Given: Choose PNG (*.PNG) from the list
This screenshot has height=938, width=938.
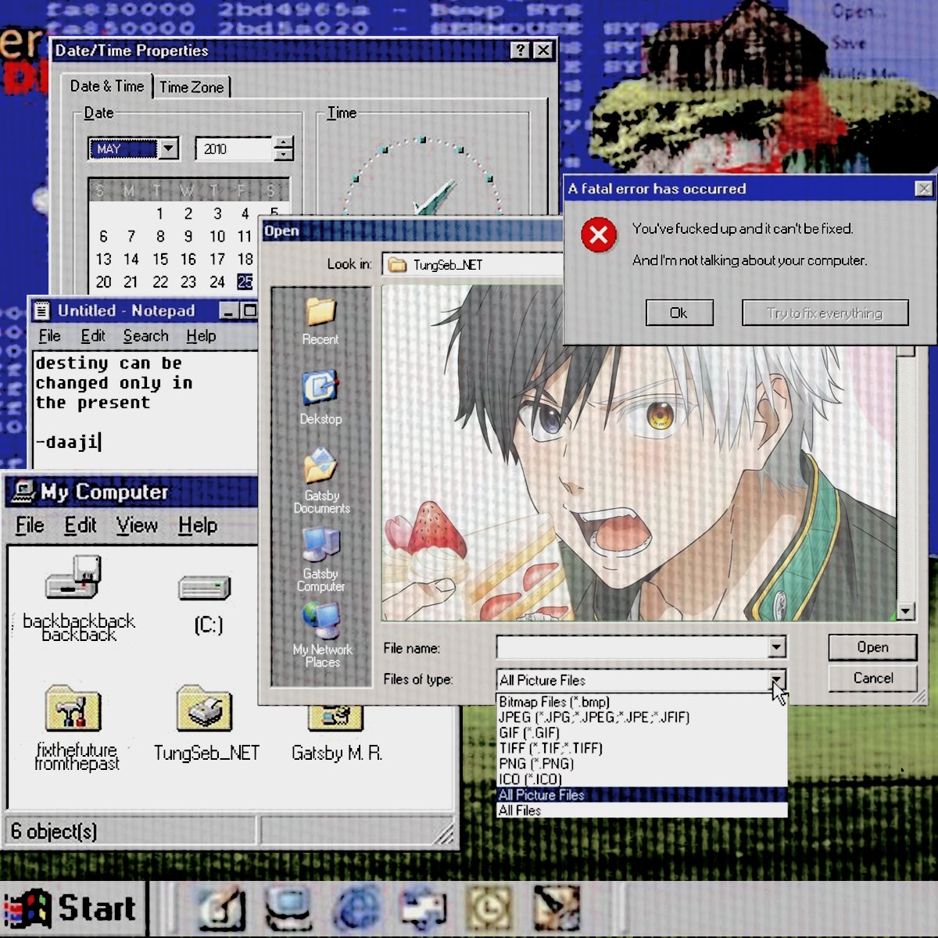Looking at the screenshot, I should pos(642,764).
